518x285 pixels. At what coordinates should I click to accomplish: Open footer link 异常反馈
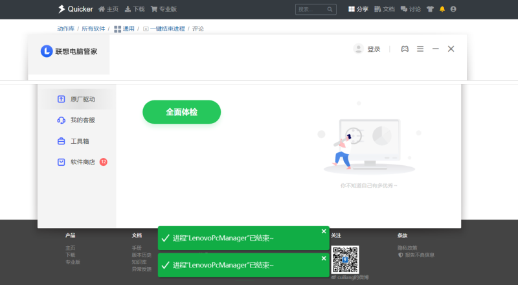pyautogui.click(x=142, y=269)
